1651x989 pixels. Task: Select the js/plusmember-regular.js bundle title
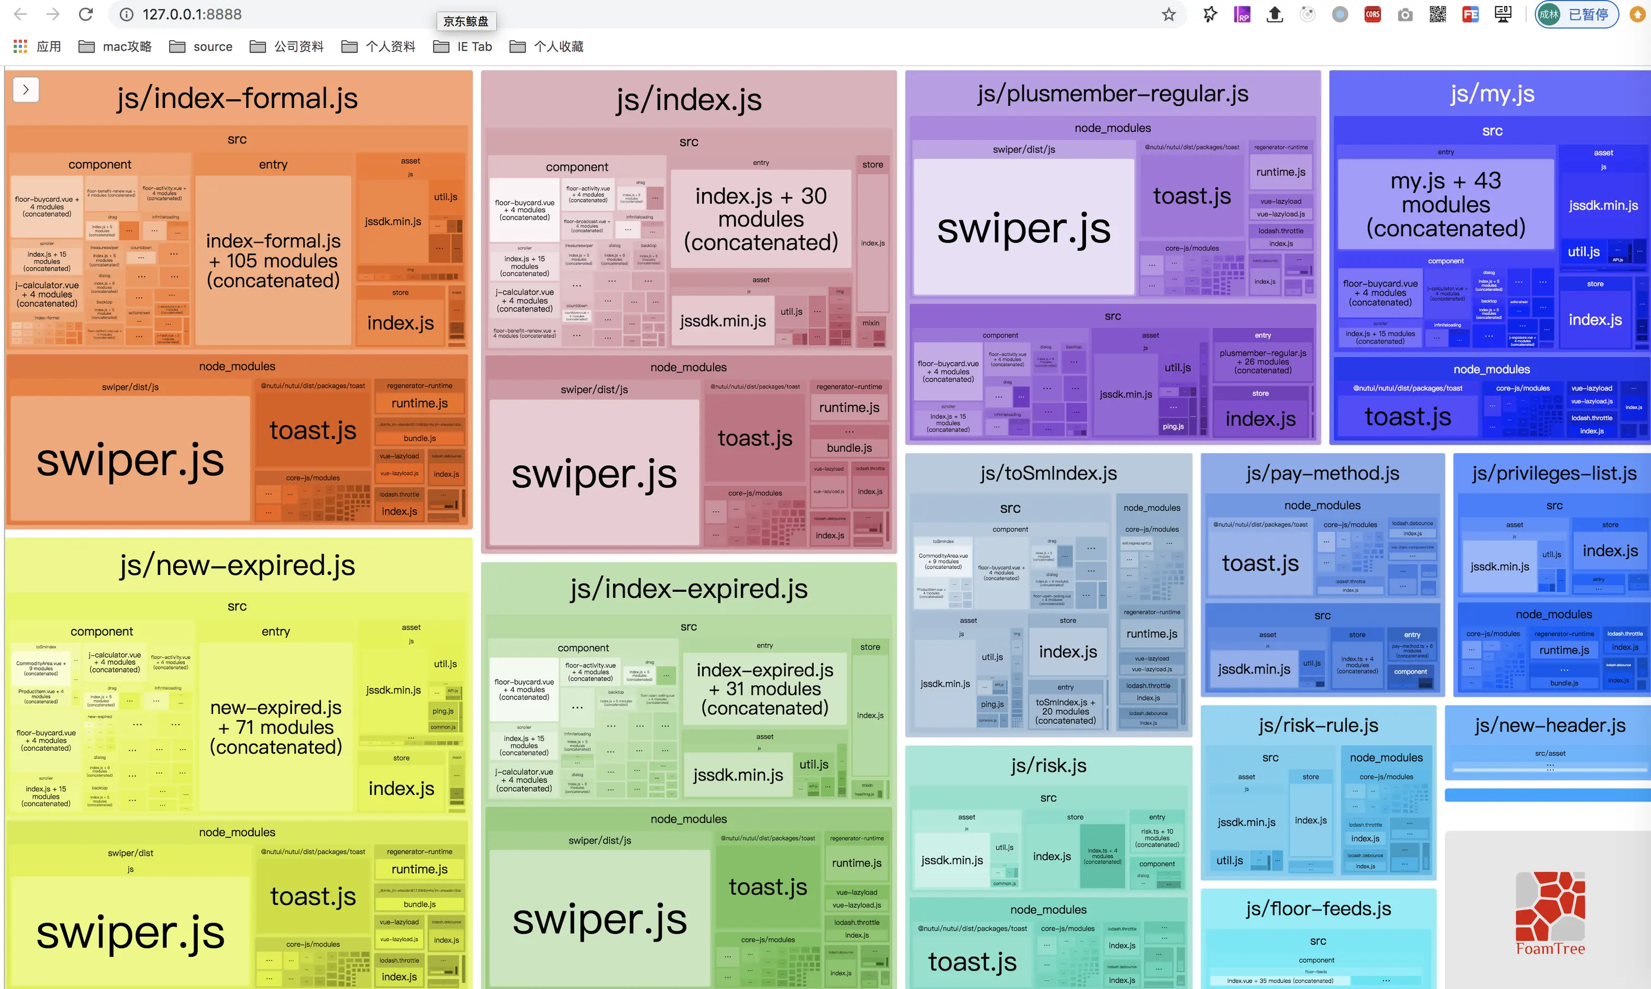(1113, 94)
